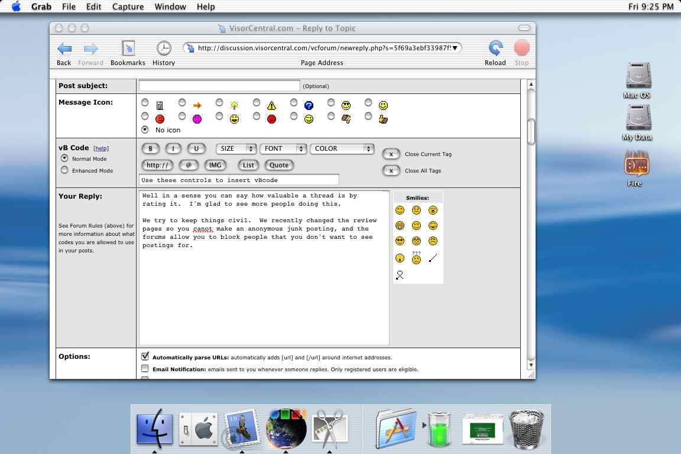Open the Mail app in Dock
This screenshot has height=454, width=681.
241,429
